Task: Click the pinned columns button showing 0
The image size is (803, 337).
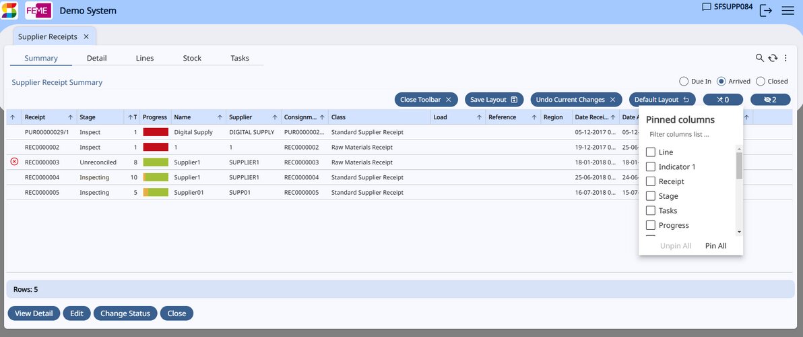Action: tap(723, 100)
